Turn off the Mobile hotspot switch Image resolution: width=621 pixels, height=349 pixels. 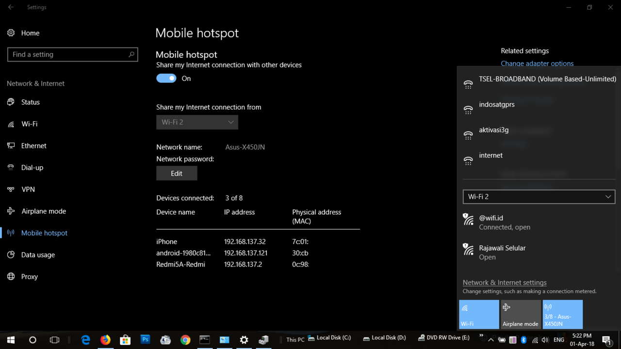166,79
